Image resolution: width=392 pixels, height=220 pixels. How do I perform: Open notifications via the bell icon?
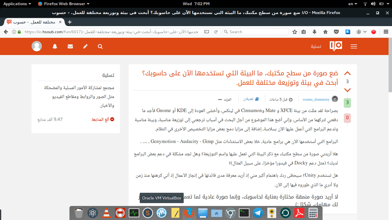pos(55,46)
